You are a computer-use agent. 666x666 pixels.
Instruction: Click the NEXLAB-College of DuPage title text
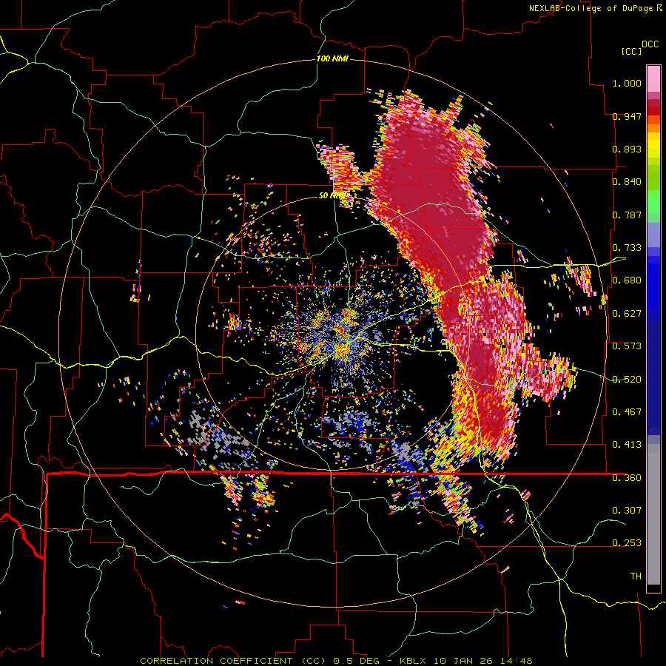coord(591,8)
